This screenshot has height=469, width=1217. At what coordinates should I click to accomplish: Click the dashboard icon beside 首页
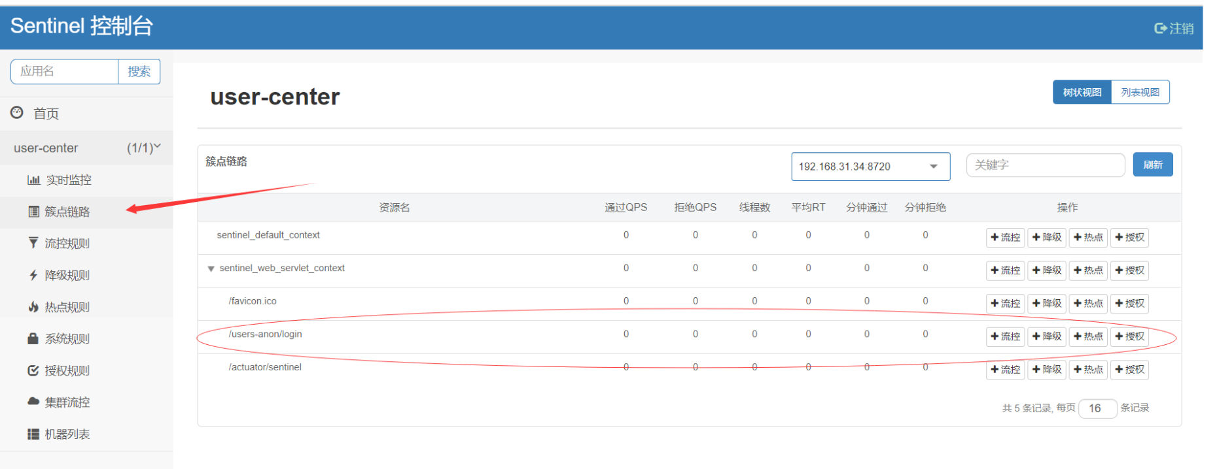(17, 112)
